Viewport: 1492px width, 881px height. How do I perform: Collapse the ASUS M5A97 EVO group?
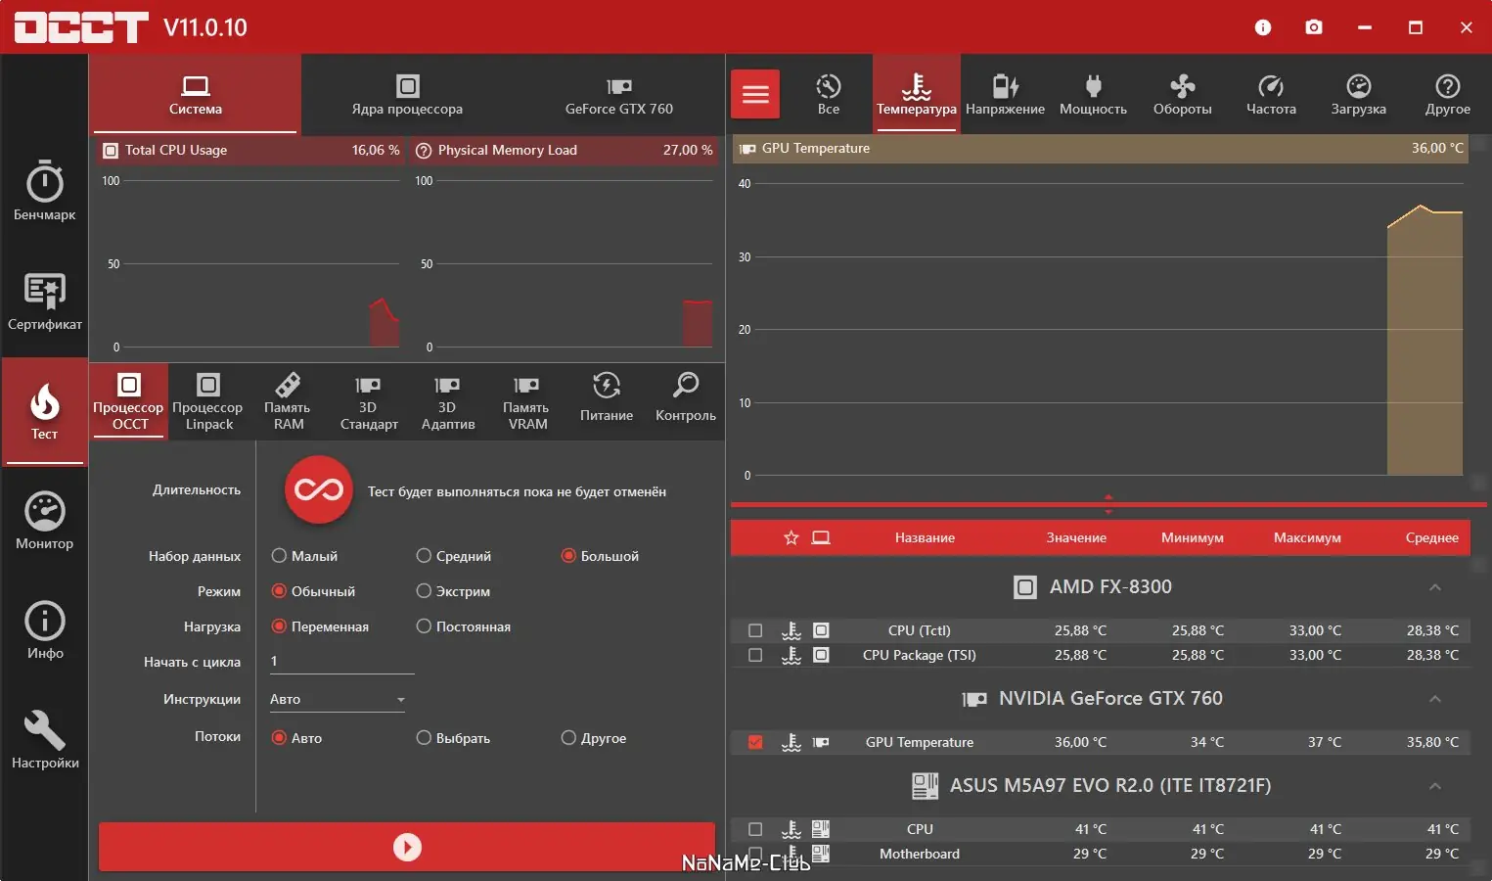pos(1435,786)
